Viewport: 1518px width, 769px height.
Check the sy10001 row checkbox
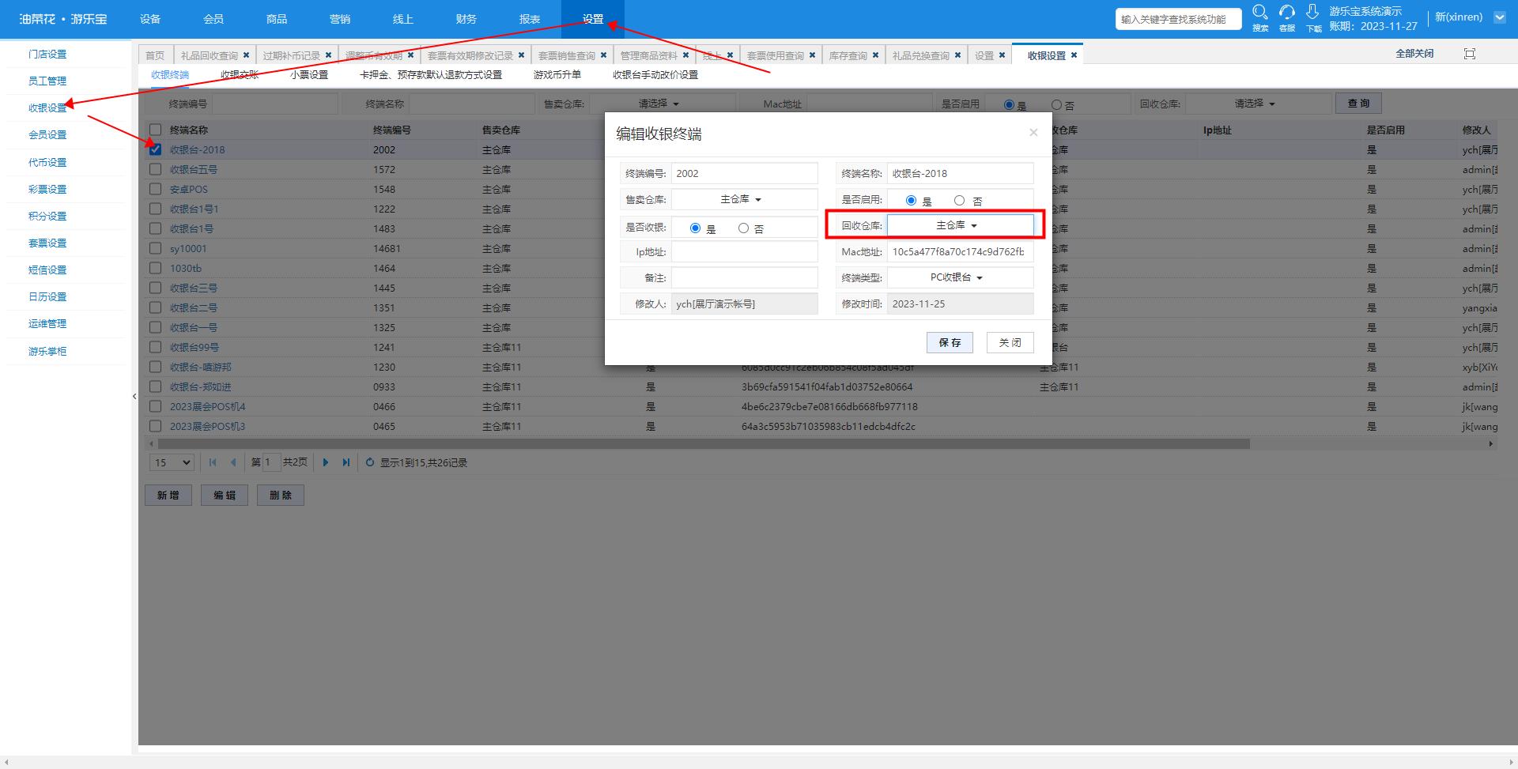pyautogui.click(x=156, y=248)
